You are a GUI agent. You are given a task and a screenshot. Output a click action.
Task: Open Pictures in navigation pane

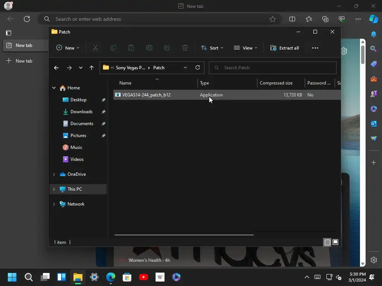(78, 136)
